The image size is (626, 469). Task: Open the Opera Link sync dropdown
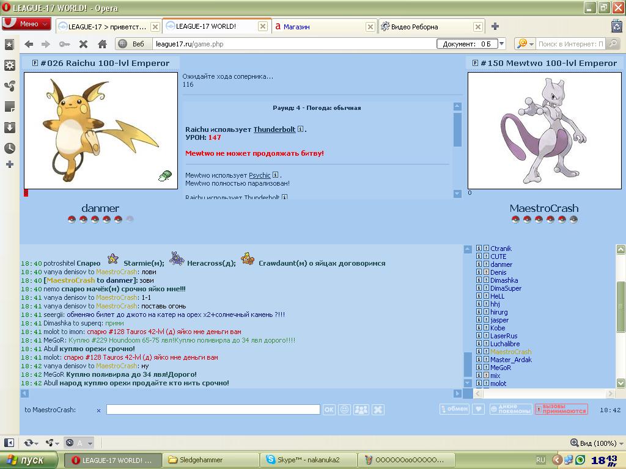pyautogui.click(x=31, y=443)
